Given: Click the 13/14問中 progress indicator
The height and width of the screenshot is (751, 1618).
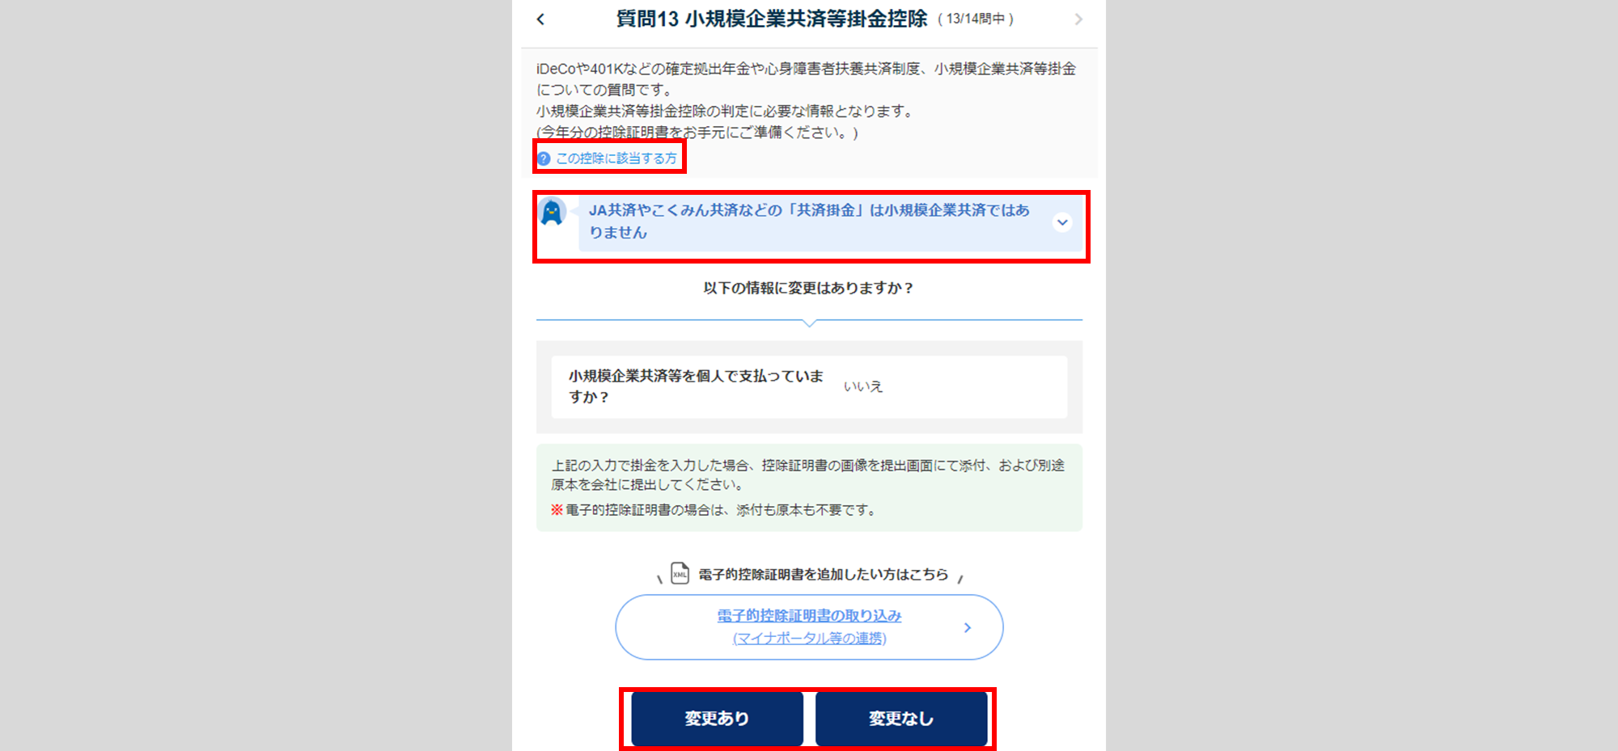Looking at the screenshot, I should (976, 19).
